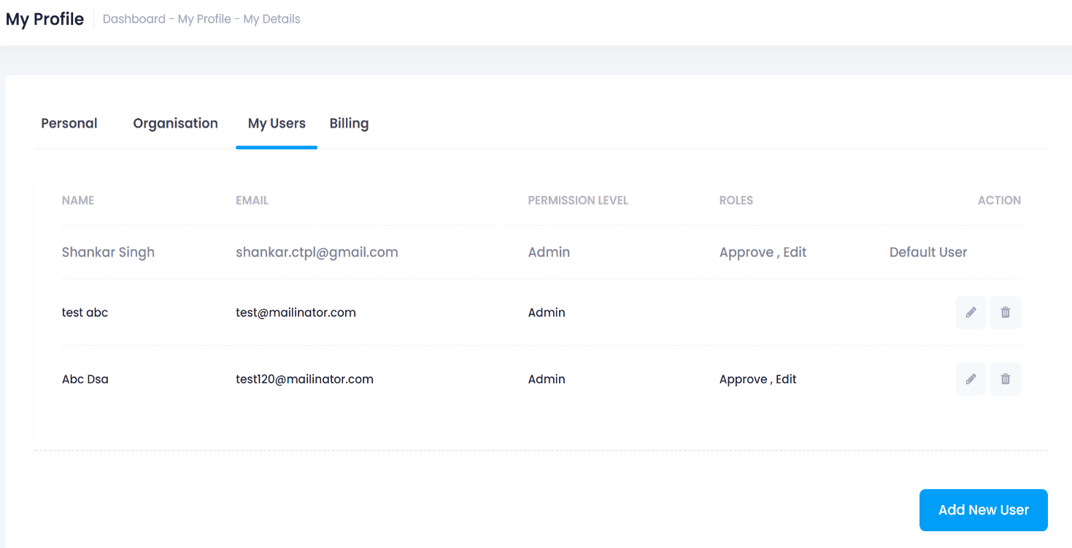The height and width of the screenshot is (548, 1072).
Task: Click the NAME column header
Action: [78, 200]
